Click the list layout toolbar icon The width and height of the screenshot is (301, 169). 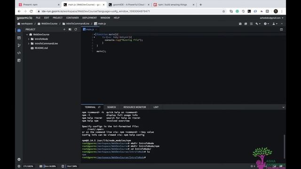pyautogui.click(x=251, y=24)
